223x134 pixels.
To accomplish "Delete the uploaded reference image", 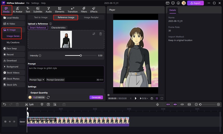I will [101, 34].
